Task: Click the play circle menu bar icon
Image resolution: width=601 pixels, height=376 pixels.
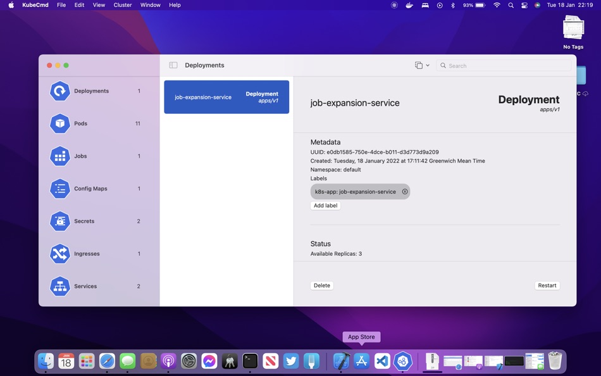Action: (440, 5)
